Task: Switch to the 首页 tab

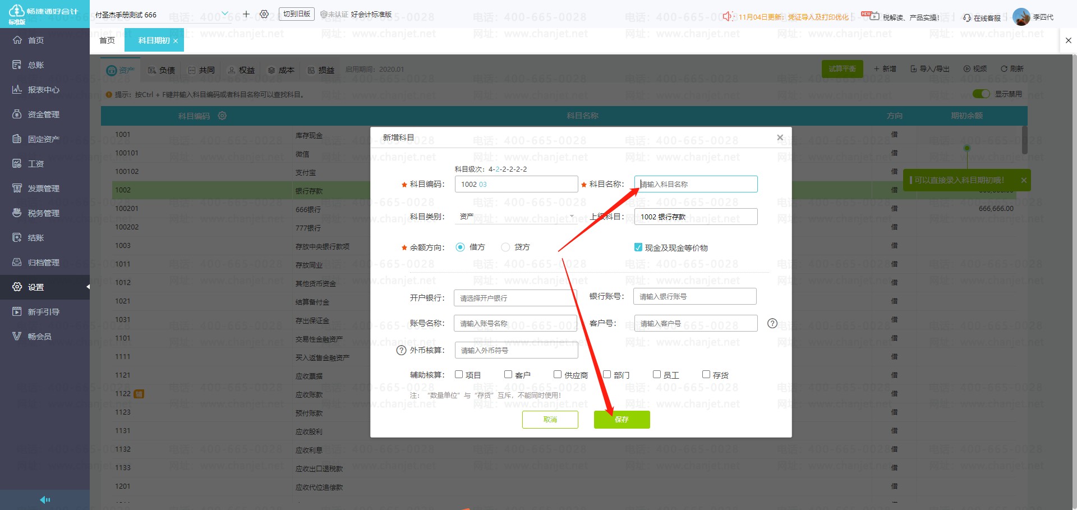Action: point(107,40)
